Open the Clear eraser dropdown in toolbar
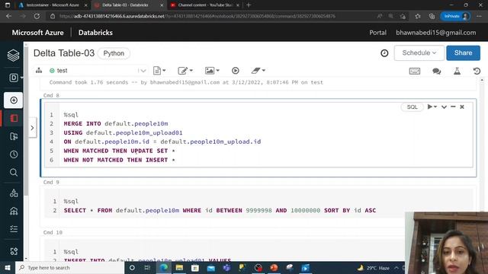This screenshot has height=274, width=488. click(x=258, y=71)
